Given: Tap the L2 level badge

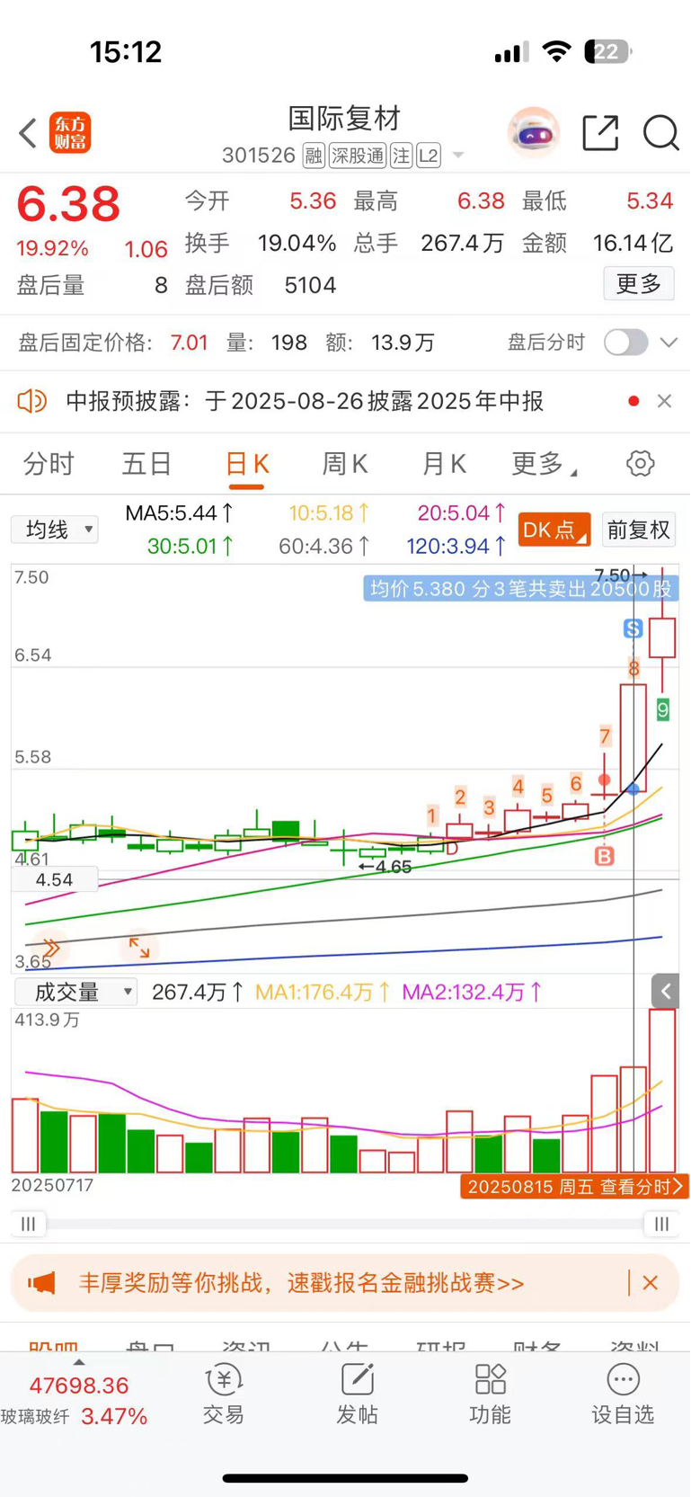Looking at the screenshot, I should (x=429, y=156).
